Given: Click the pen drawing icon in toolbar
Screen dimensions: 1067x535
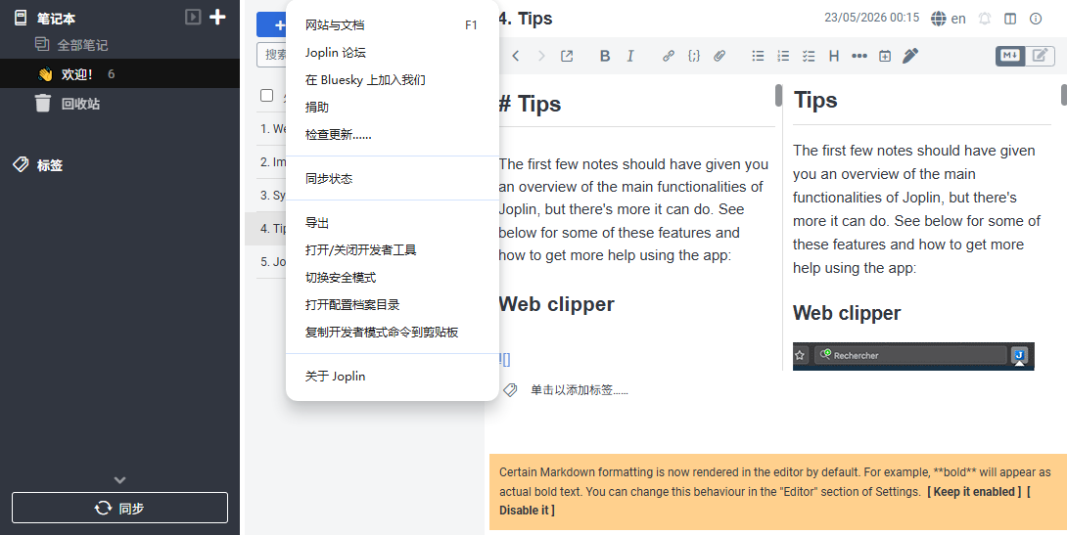Looking at the screenshot, I should [x=910, y=56].
